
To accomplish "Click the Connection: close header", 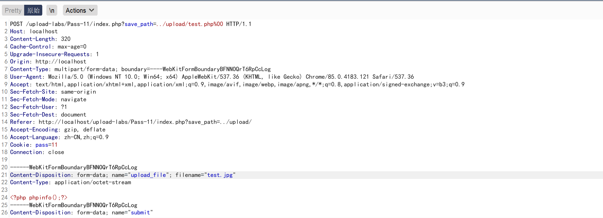I will (x=37, y=152).
